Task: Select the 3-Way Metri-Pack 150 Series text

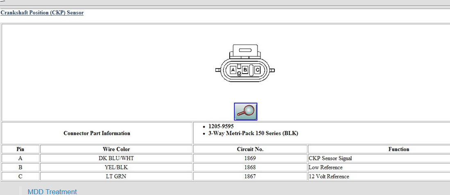Action: [x=253, y=133]
